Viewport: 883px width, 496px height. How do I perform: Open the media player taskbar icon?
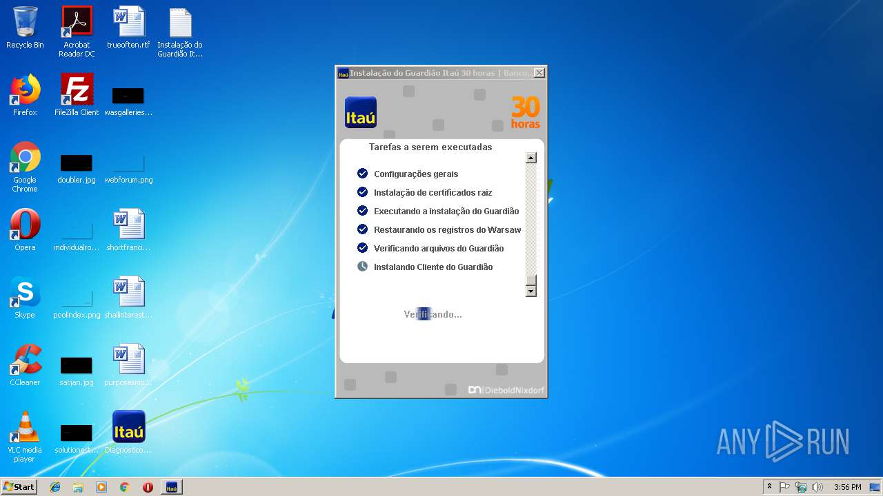101,487
